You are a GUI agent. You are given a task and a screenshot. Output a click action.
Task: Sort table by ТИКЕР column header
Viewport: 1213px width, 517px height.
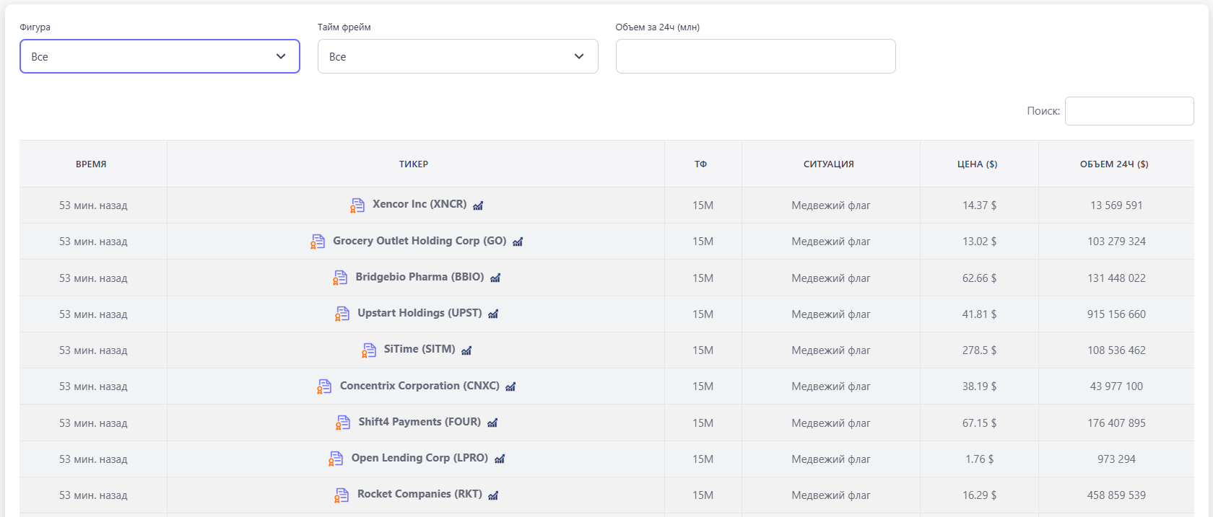pyautogui.click(x=414, y=164)
